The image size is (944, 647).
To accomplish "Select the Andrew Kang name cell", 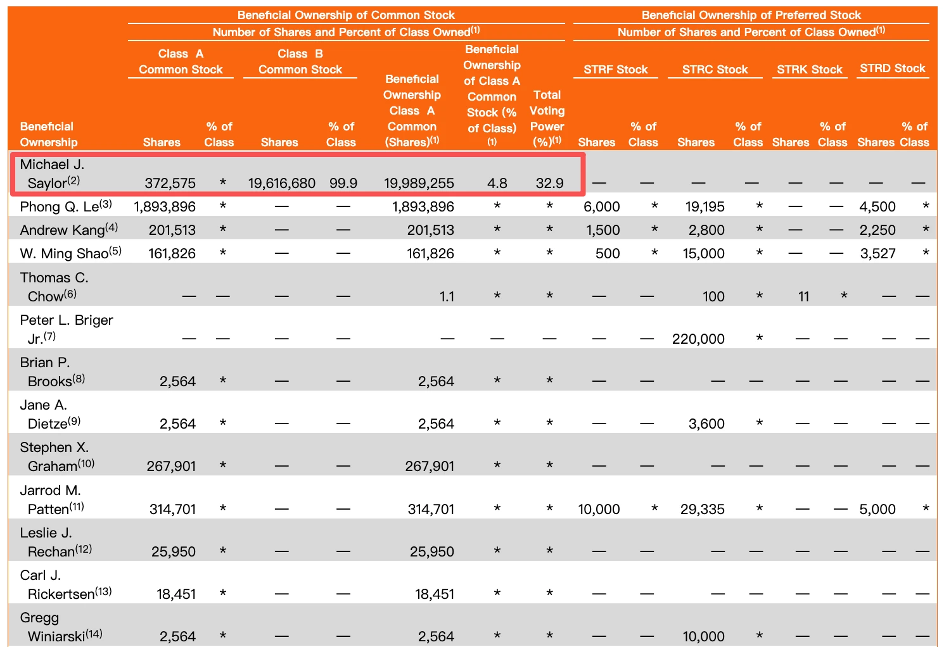I will (x=69, y=229).
